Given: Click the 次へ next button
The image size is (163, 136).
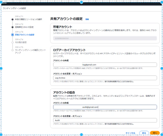Looking at the screenshot, I should pos(155,133).
